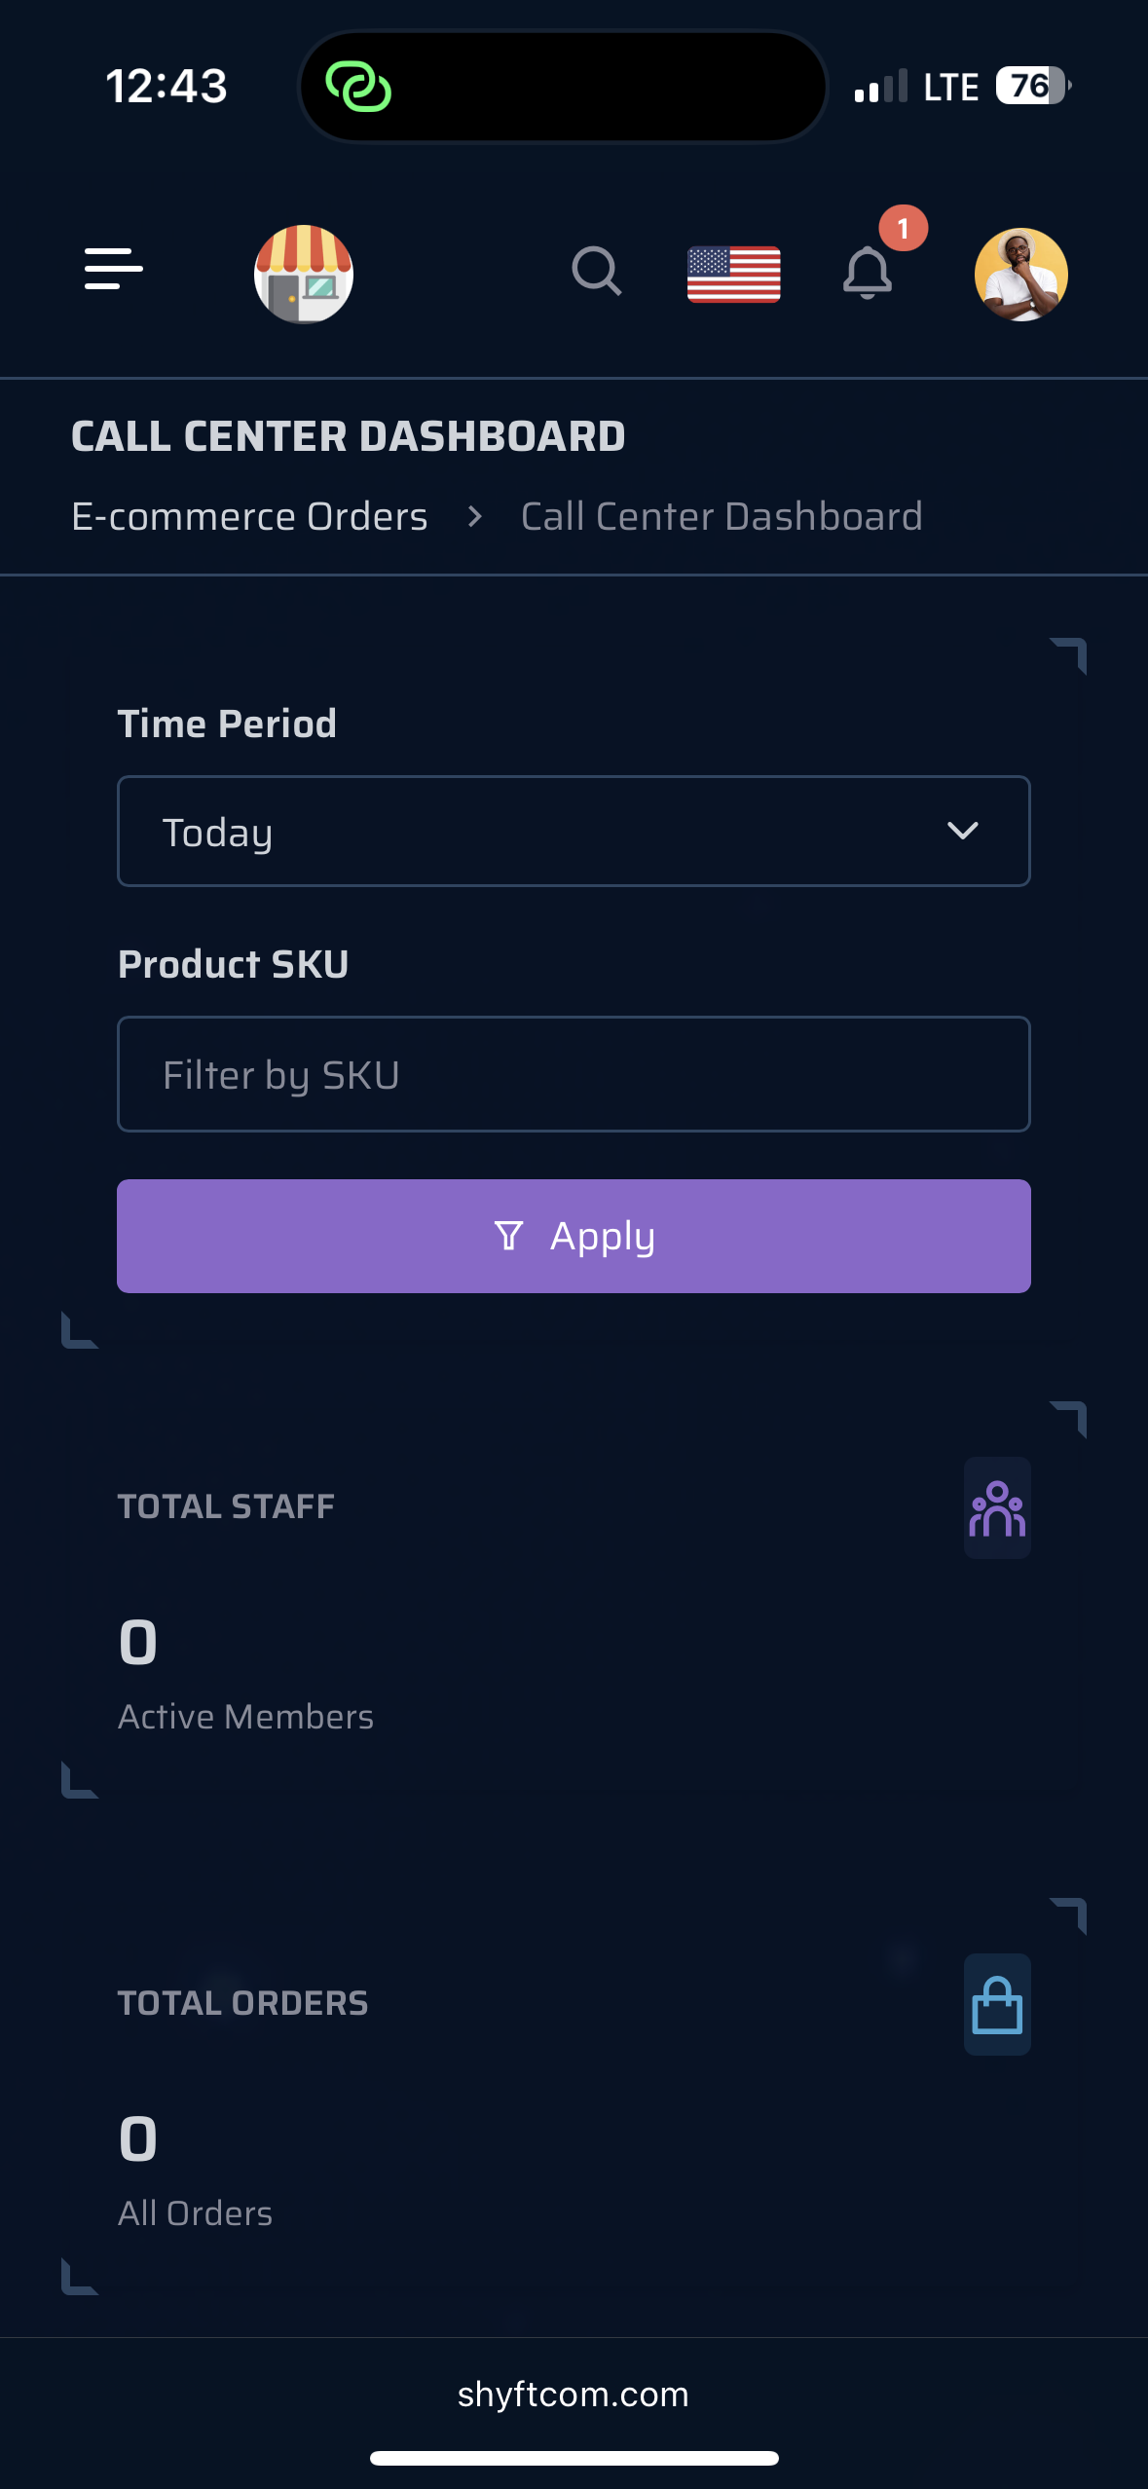Change language via US flag icon
Screen dimensions: 1148x2489
pyautogui.click(x=733, y=274)
